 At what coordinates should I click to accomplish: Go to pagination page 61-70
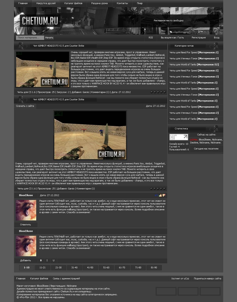point(122,267)
